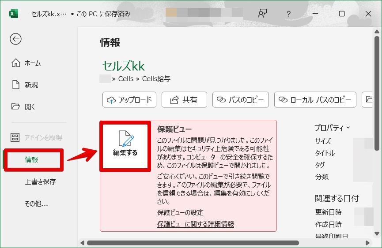Click the アップロード upload button

pyautogui.click(x=129, y=100)
